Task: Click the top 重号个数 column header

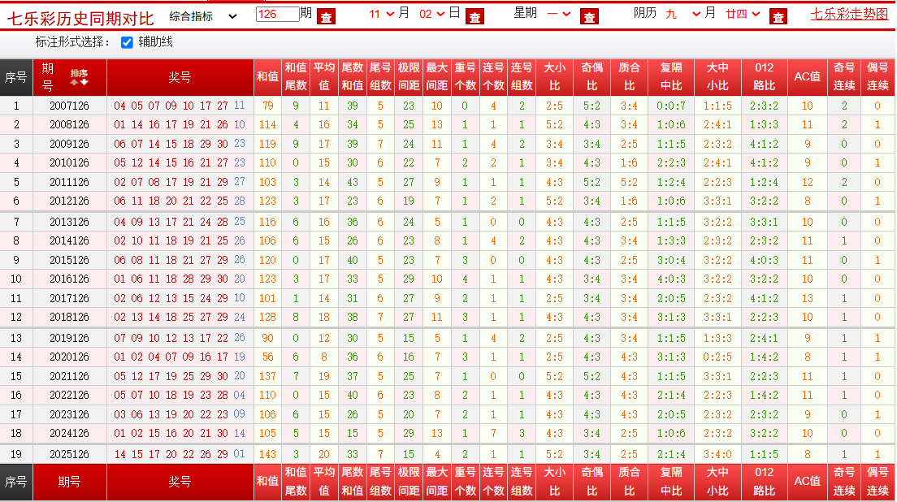Action: click(x=465, y=77)
